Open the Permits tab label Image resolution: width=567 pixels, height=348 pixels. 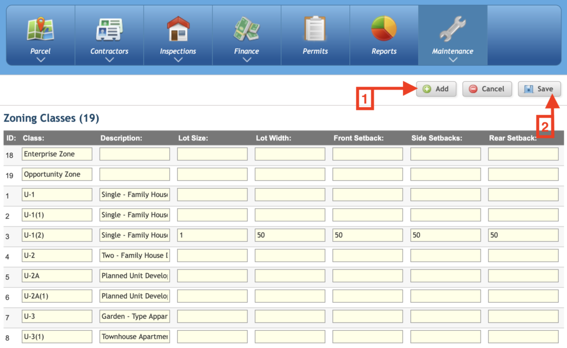pos(315,51)
